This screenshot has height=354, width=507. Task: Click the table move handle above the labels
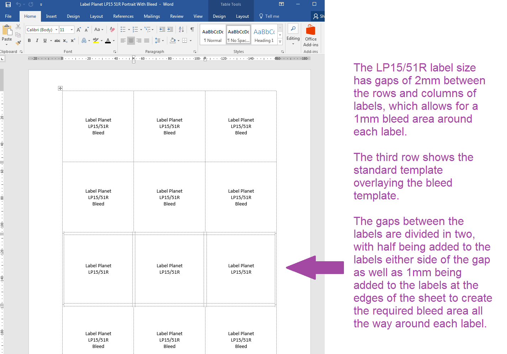(x=60, y=88)
